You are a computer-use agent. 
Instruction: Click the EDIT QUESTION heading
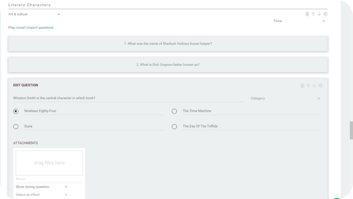(x=26, y=85)
